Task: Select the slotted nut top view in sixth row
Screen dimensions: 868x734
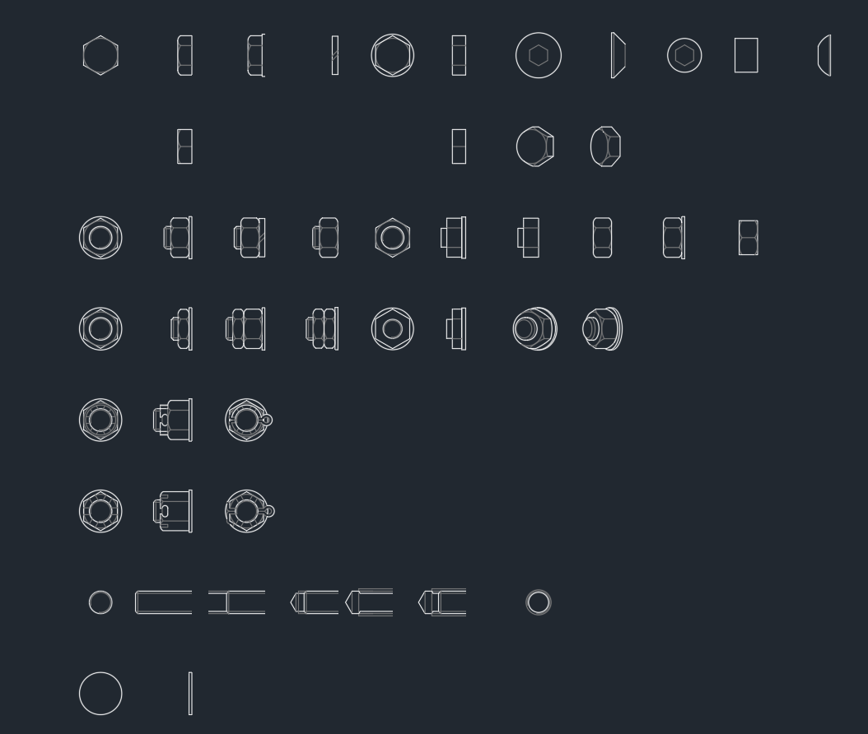Action: point(100,511)
